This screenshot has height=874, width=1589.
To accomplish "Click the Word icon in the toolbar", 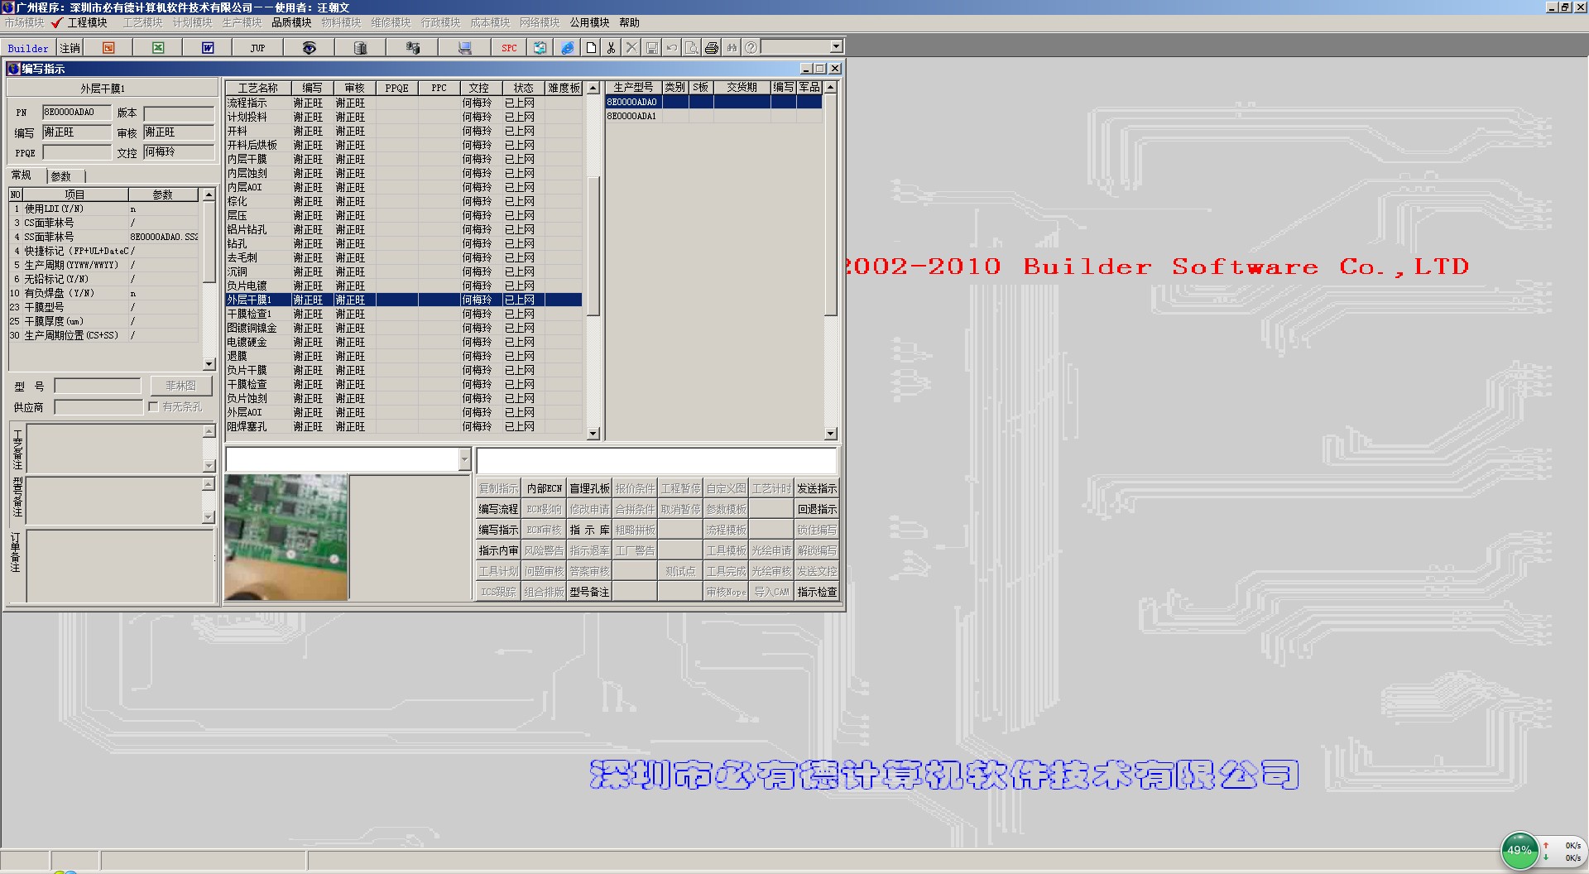I will [x=208, y=48].
